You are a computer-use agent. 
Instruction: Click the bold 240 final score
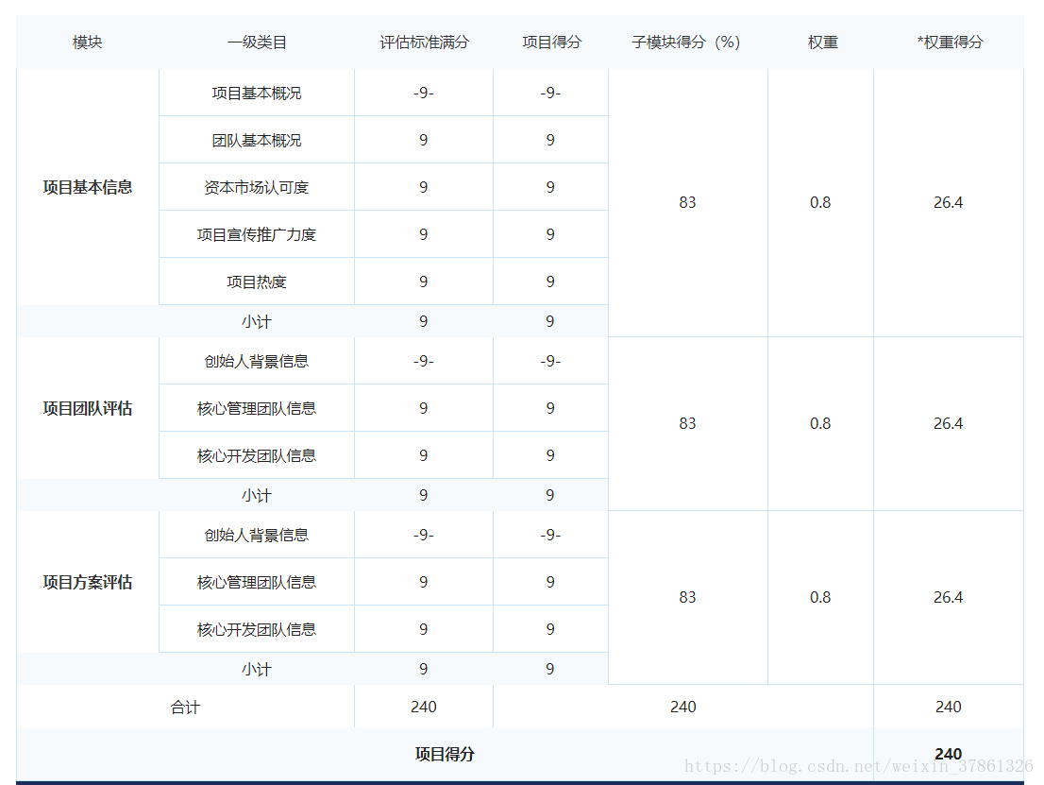tap(948, 754)
